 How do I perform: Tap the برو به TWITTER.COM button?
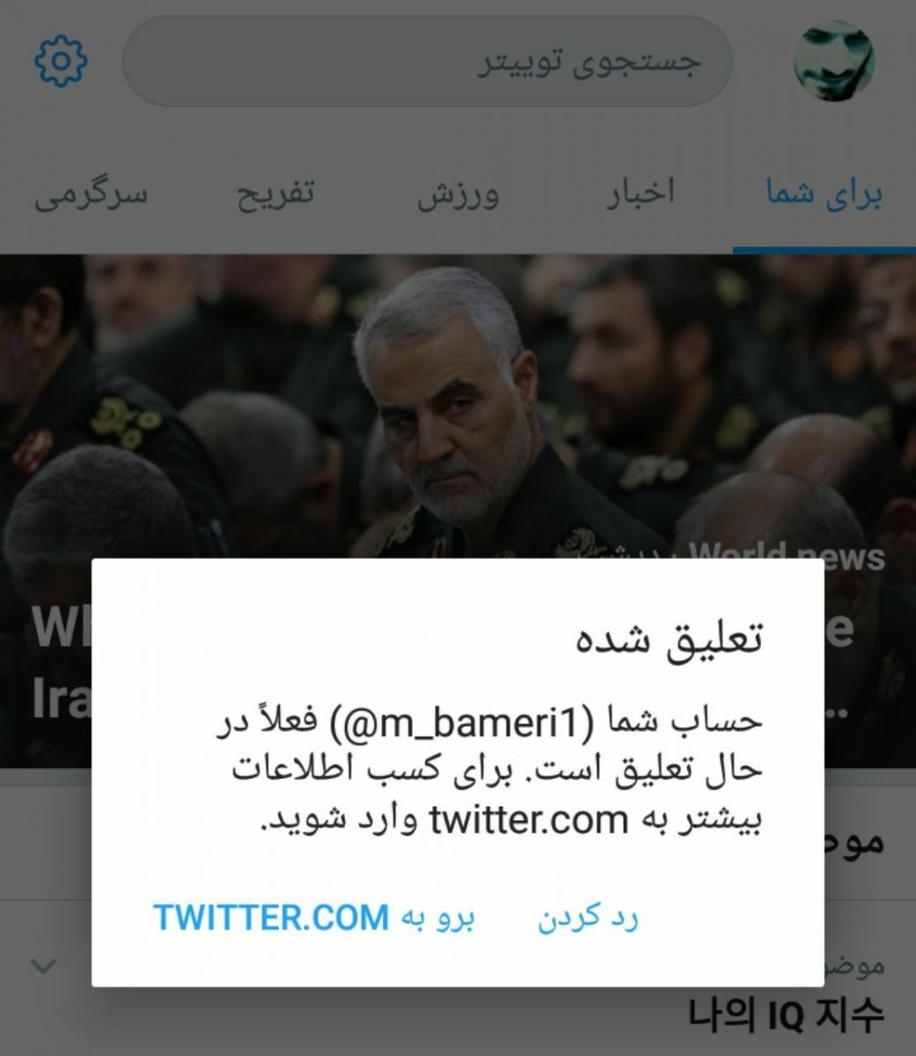pos(314,918)
